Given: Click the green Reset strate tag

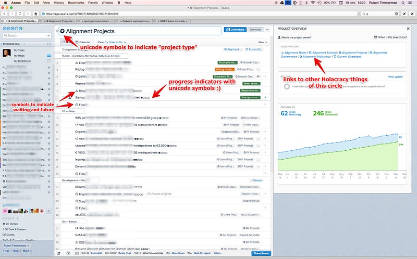Looking at the screenshot, I should [x=251, y=84].
